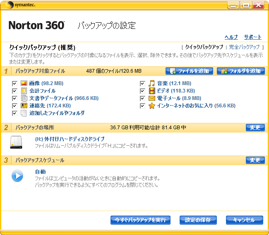
Task: Click 変更 for バックアップの場所
Action: click(255, 128)
